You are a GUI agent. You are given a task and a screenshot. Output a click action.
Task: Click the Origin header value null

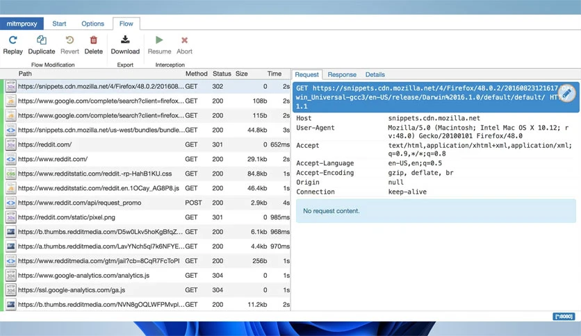pyautogui.click(x=395, y=183)
